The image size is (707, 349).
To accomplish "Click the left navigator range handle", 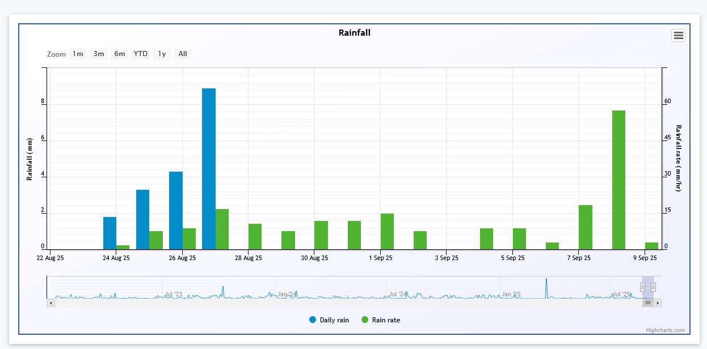I will pos(642,287).
